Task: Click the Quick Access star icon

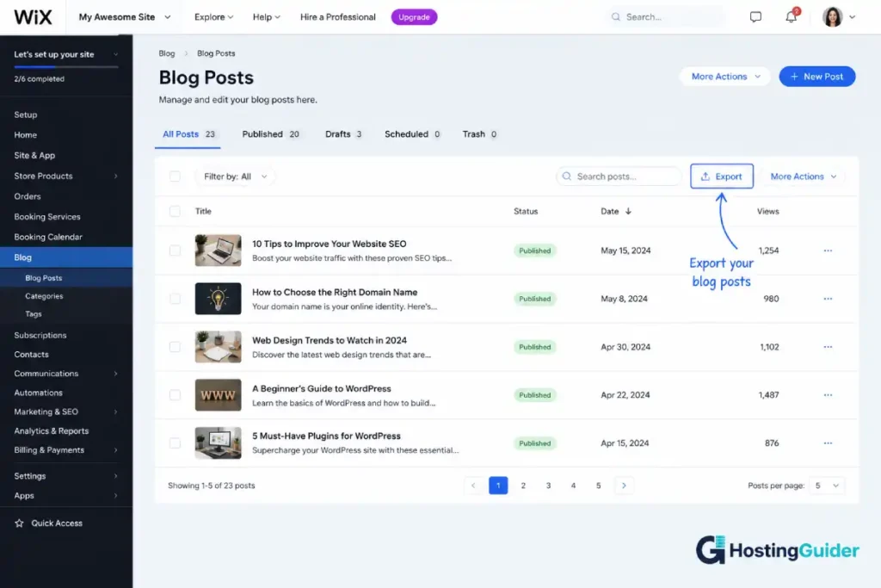Action: click(19, 523)
